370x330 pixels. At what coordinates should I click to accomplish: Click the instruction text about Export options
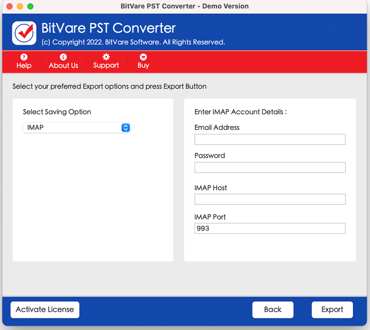(110, 86)
